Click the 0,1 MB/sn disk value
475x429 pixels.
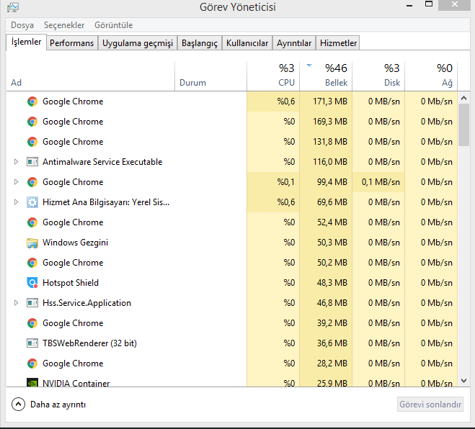[381, 182]
